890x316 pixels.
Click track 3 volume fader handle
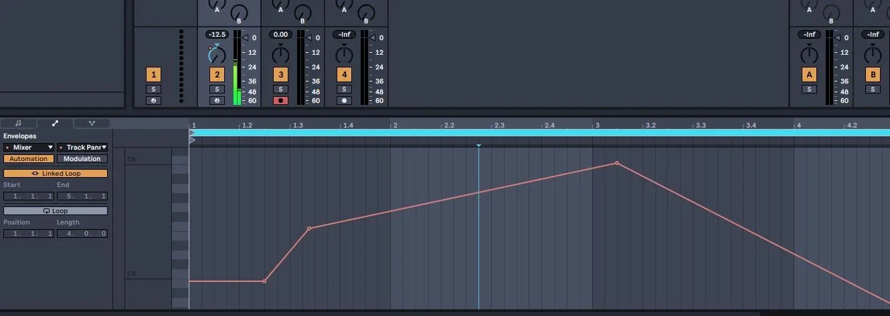coord(308,38)
